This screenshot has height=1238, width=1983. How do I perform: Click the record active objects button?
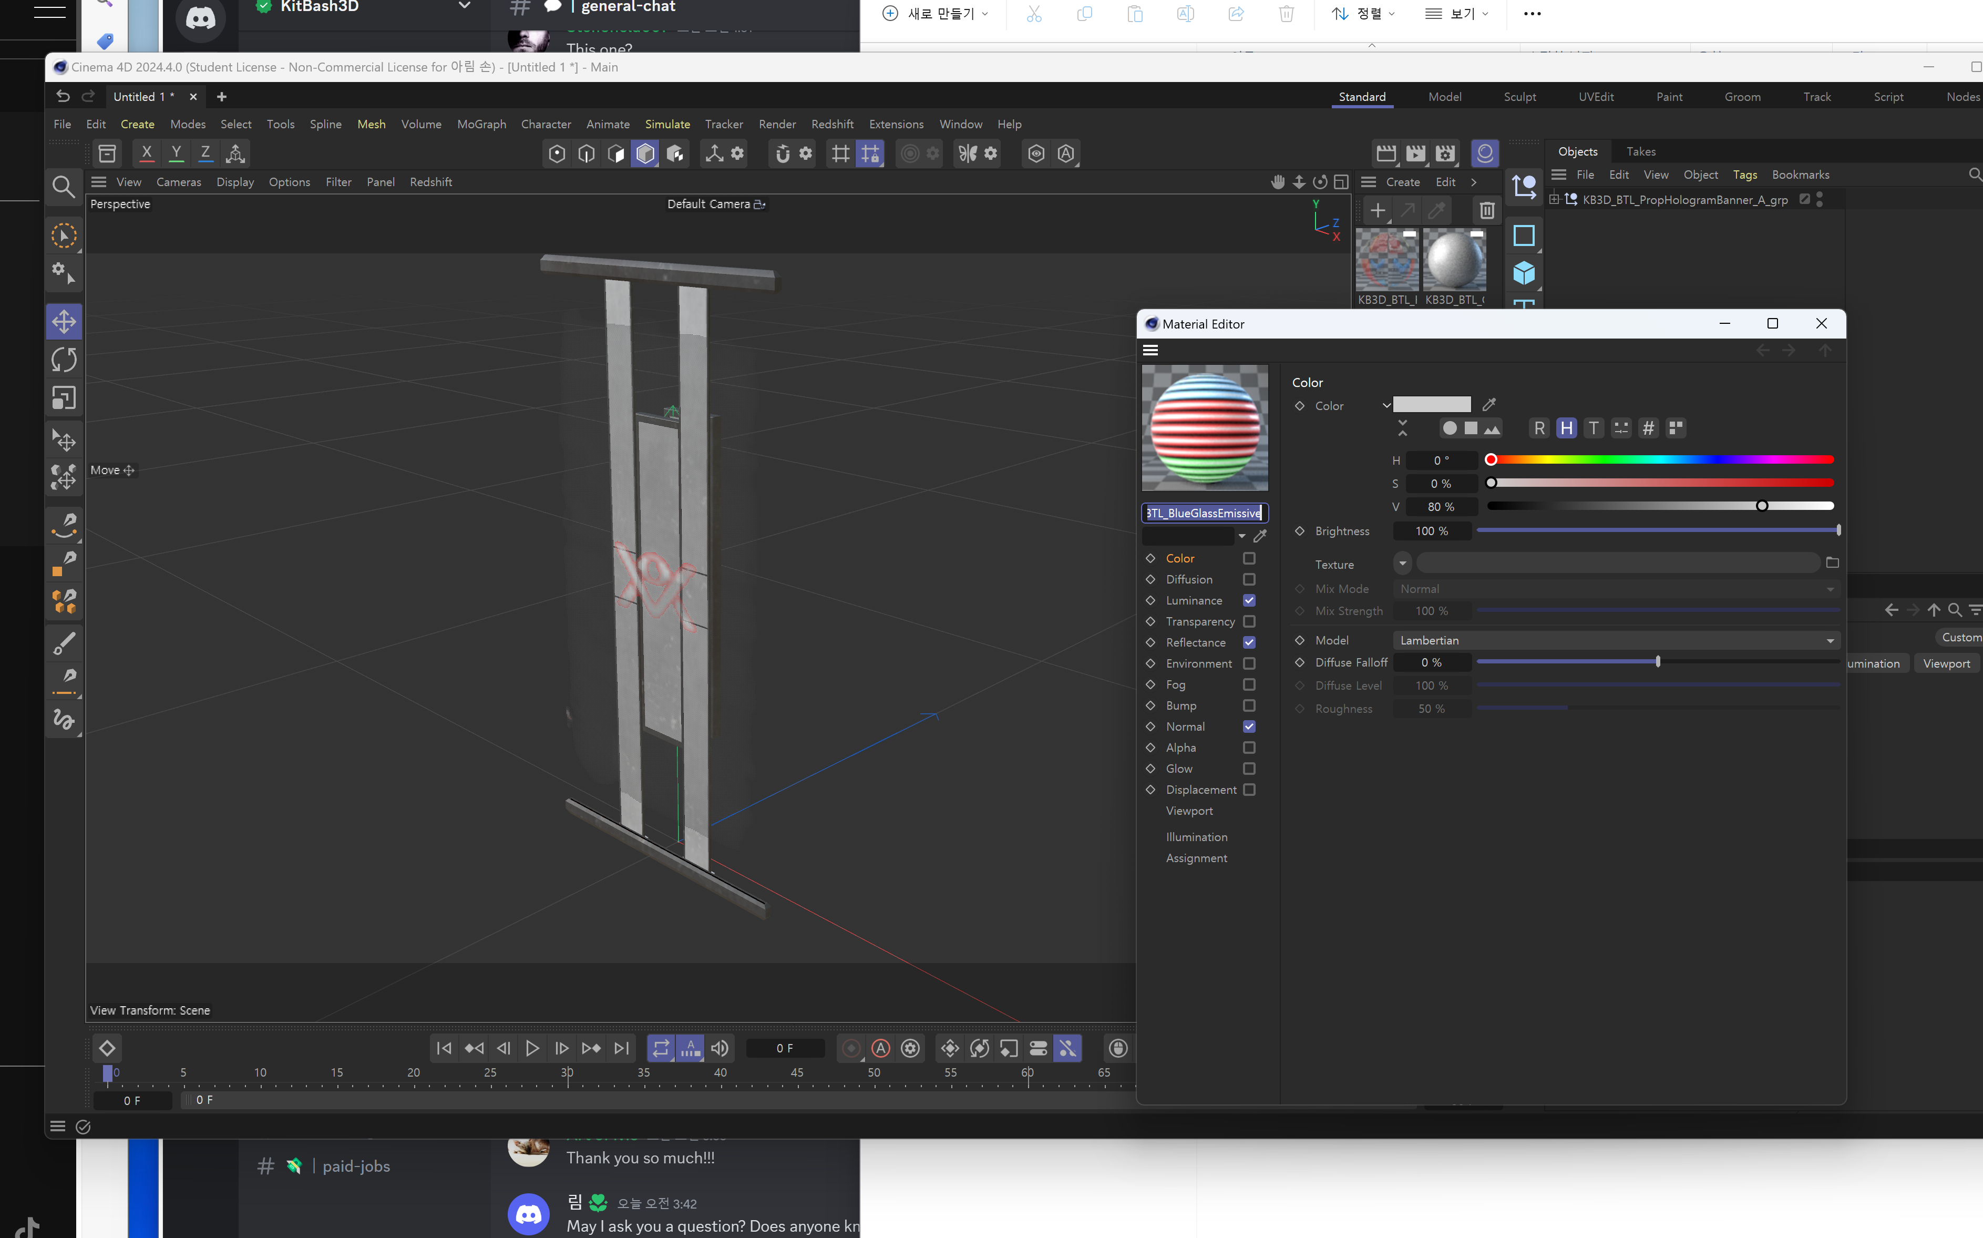[x=851, y=1049]
